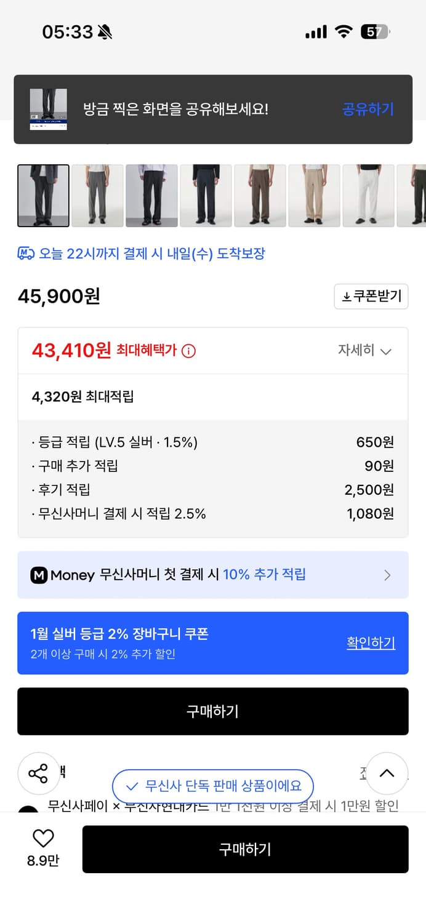Tap the Money M icon in the 적립 banner
This screenshot has height=923, width=426.
[x=39, y=575]
